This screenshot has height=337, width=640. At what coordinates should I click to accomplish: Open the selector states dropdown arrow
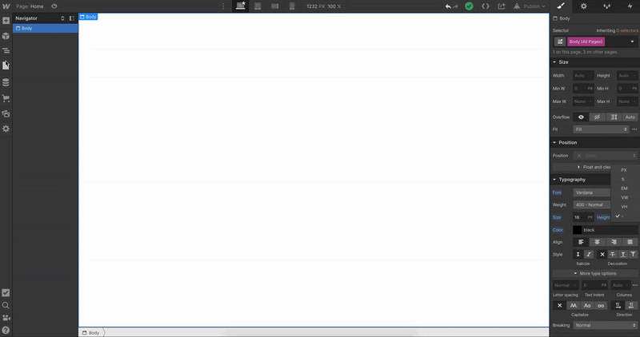click(x=632, y=42)
